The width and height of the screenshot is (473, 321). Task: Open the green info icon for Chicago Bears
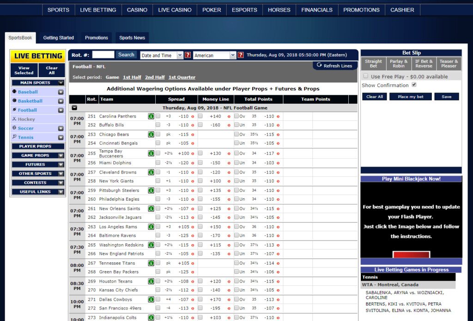[x=151, y=134]
